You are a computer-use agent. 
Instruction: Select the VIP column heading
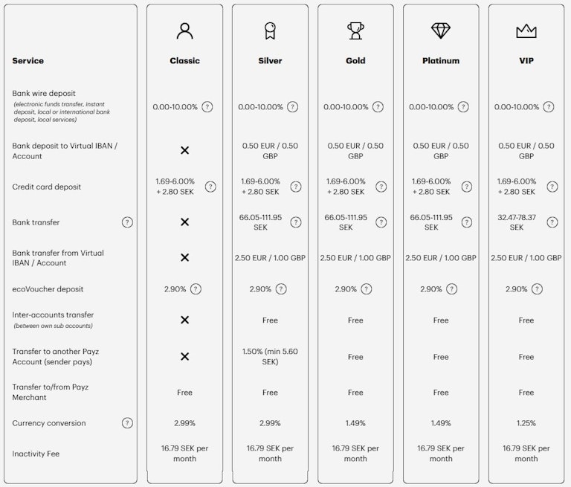pyautogui.click(x=526, y=61)
